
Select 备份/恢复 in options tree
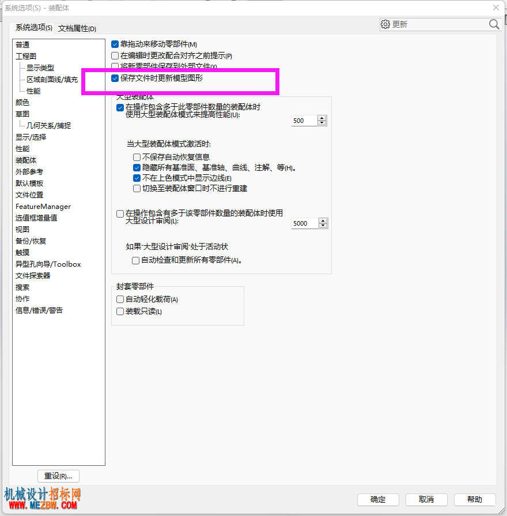31,241
